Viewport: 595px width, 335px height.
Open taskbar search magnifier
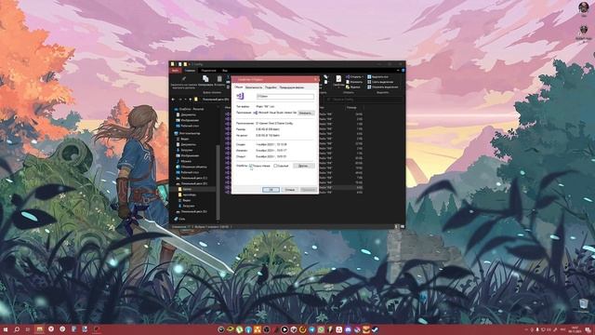17,329
